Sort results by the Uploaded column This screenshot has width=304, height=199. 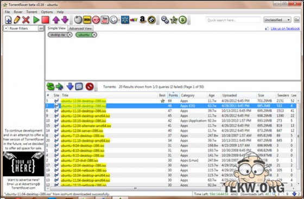point(239,95)
